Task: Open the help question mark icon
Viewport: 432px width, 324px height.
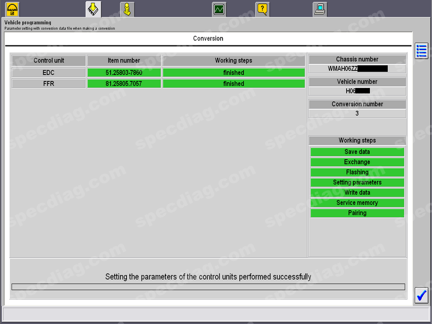Action: click(262, 9)
